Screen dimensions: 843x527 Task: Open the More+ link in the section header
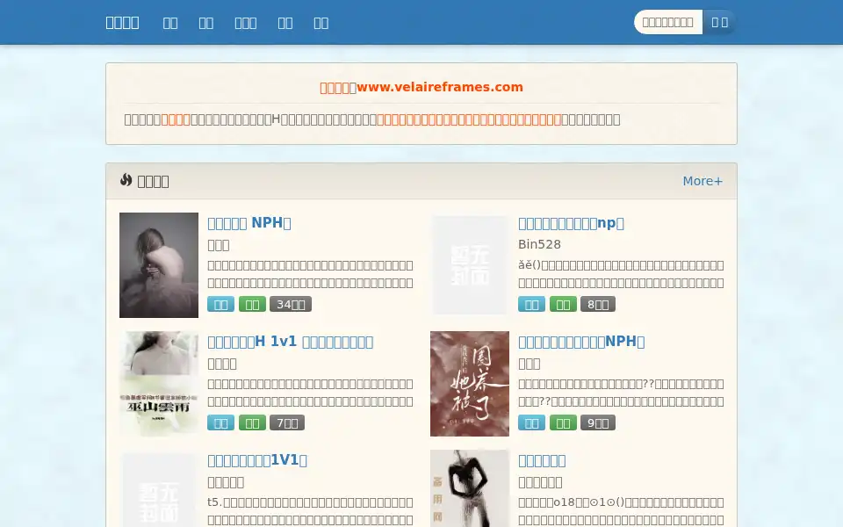pyautogui.click(x=702, y=181)
